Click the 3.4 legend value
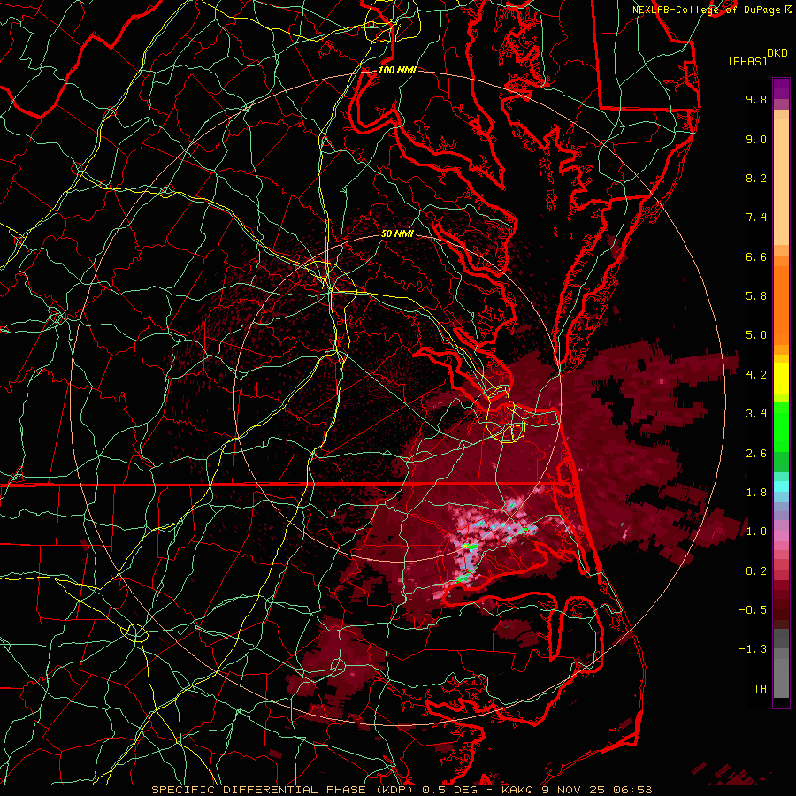This screenshot has height=796, width=796. pyautogui.click(x=756, y=414)
